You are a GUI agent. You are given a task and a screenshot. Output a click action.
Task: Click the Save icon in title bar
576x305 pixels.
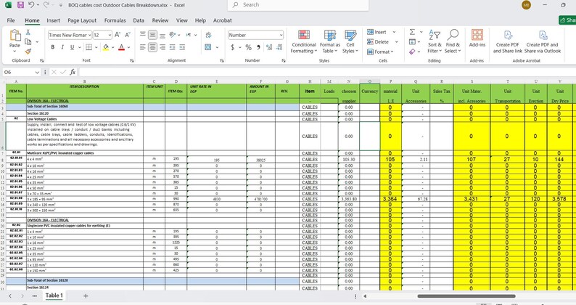(20, 5)
